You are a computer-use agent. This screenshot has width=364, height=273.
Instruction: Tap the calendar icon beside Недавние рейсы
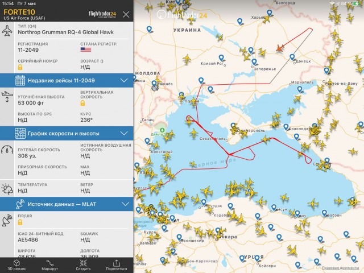pyautogui.click(x=20, y=81)
